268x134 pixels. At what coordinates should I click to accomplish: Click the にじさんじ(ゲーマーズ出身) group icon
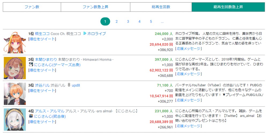[x=31, y=65]
